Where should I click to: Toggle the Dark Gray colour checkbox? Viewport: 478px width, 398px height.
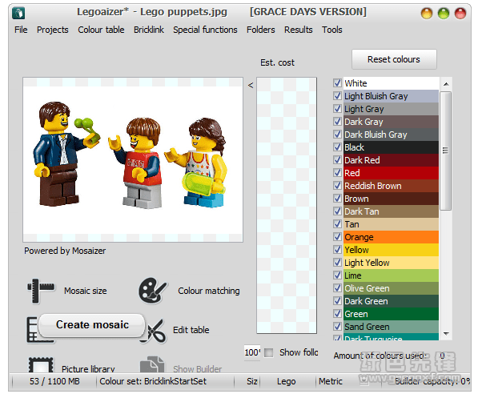337,122
